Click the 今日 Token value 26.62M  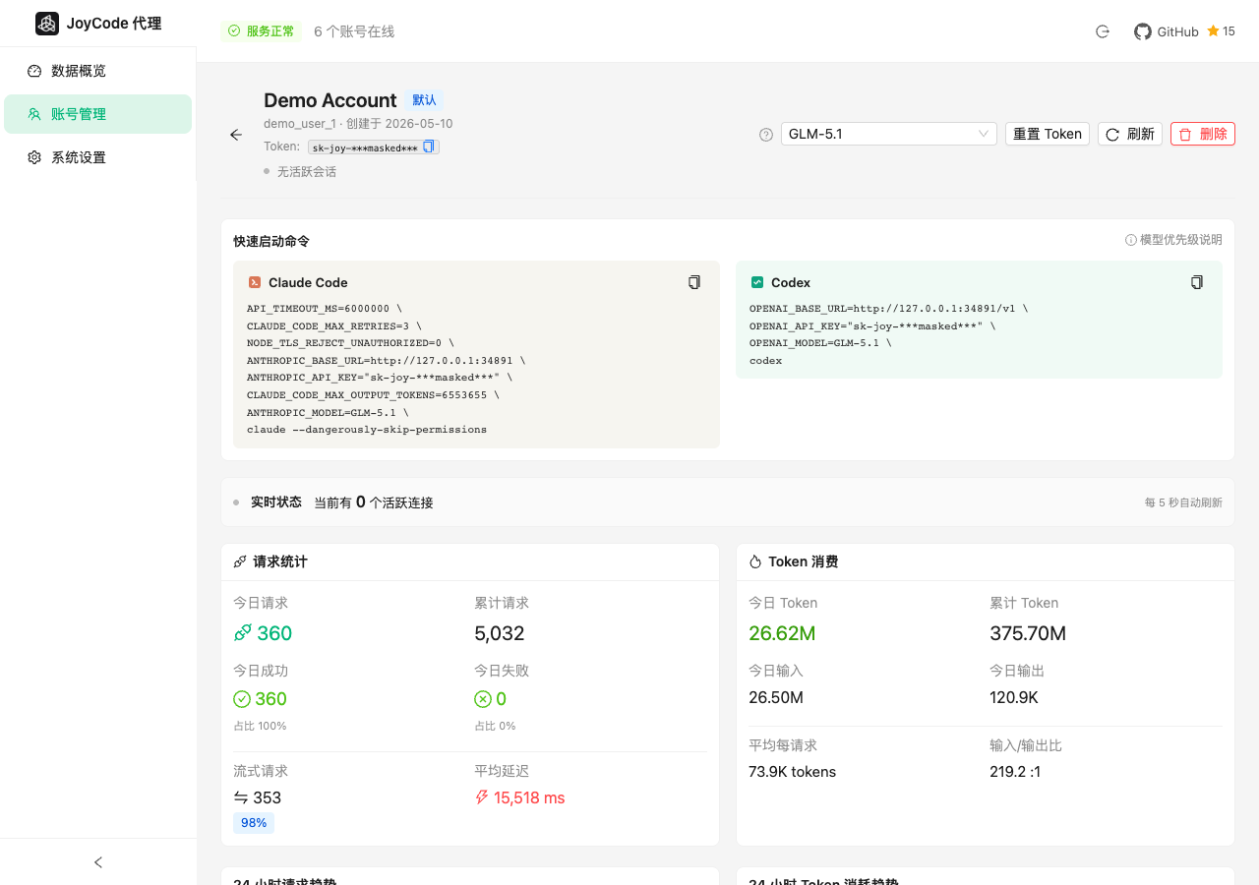pos(782,633)
